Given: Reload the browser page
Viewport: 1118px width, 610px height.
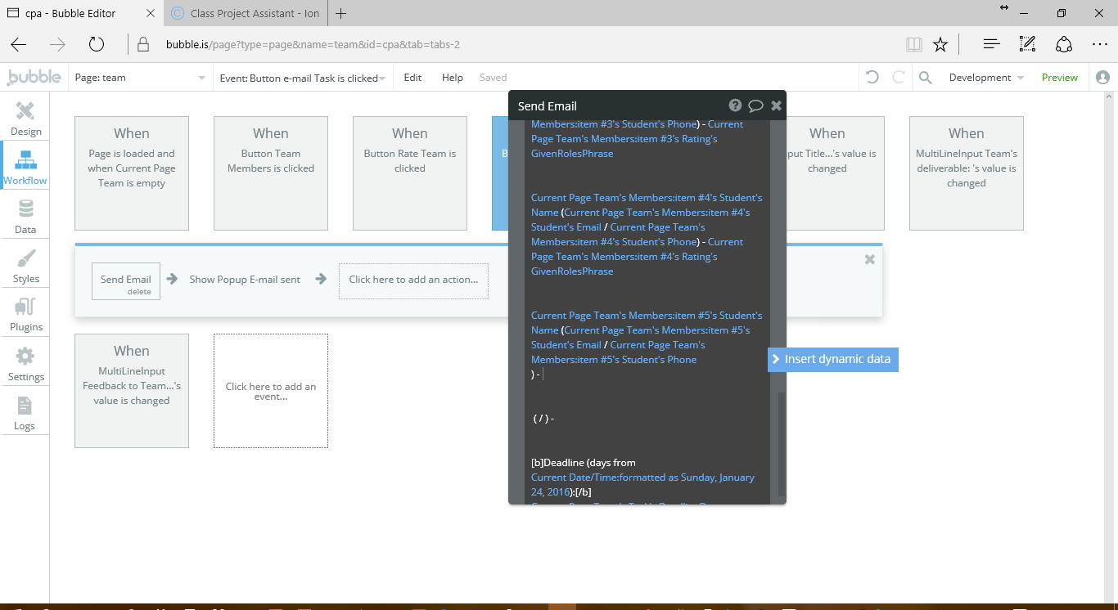Looking at the screenshot, I should pyautogui.click(x=97, y=44).
